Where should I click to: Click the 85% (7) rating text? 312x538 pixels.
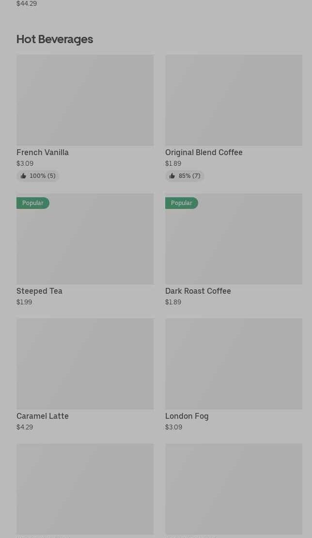(189, 176)
